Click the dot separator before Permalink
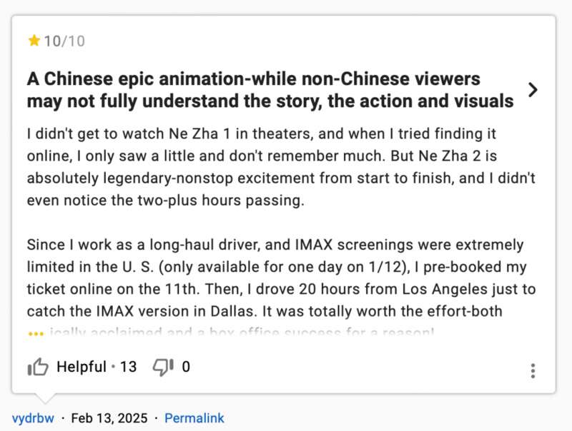The height and width of the screenshot is (431, 572). [157, 418]
